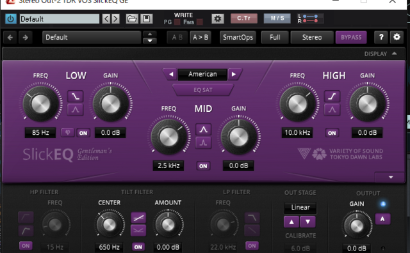
Task: Click the 2.5 kHz frequency field
Action: point(168,165)
